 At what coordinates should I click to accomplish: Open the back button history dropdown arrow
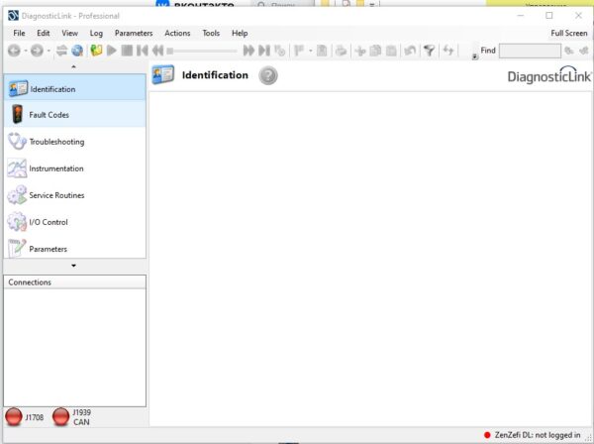tap(26, 51)
